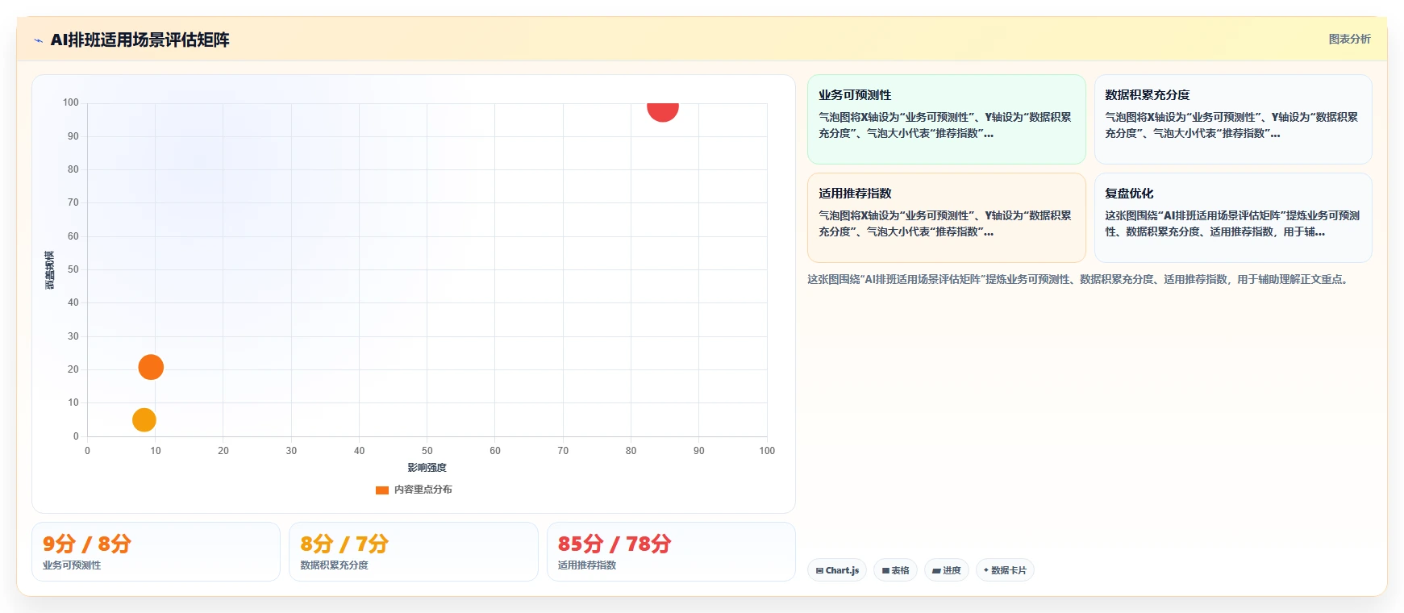Viewport: 1404px width, 613px height.
Task: Click the summary sentence ending with 正文重点
Action: [1079, 279]
